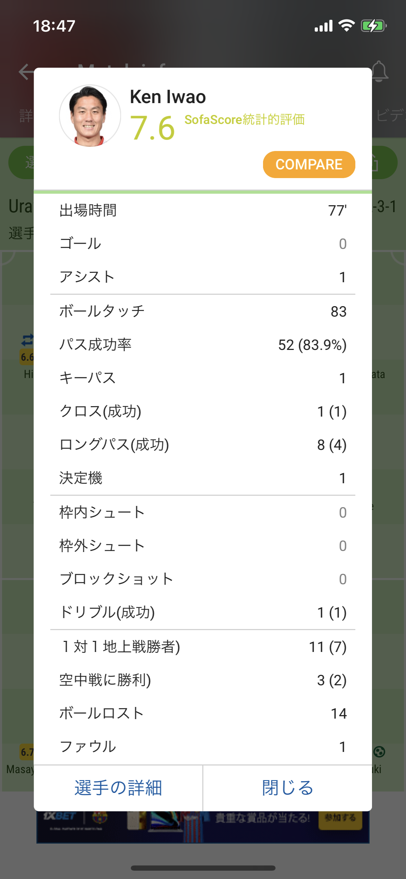Click the blue substitution arrows icon
This screenshot has height=879, width=406.
point(27,340)
